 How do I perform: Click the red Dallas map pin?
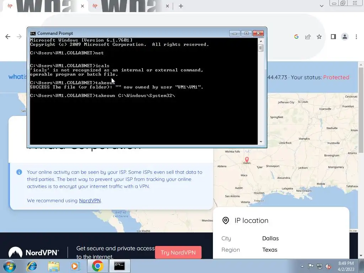pos(247,159)
